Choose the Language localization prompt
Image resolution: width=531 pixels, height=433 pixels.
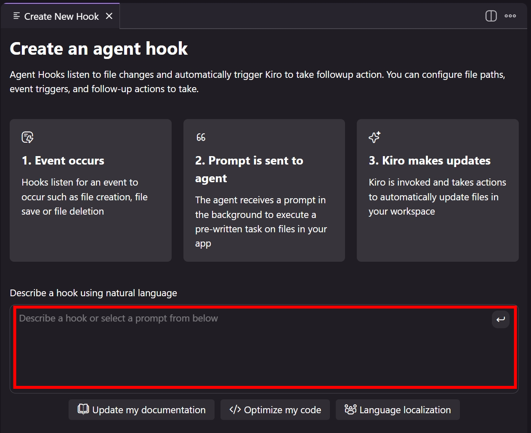pyautogui.click(x=398, y=410)
